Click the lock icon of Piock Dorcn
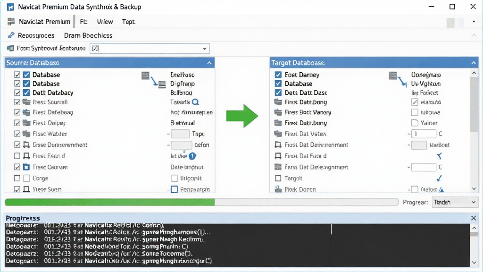The image size is (483, 272). tap(278, 189)
